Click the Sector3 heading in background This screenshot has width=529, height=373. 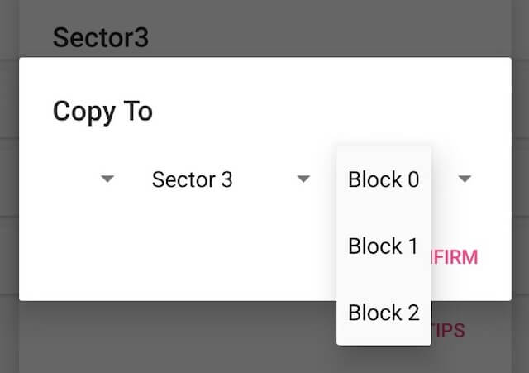click(101, 37)
